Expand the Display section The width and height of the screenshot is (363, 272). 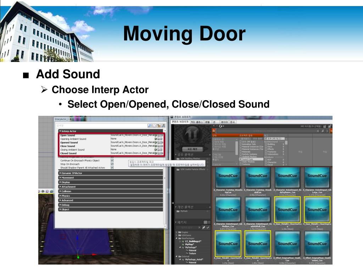60,182
